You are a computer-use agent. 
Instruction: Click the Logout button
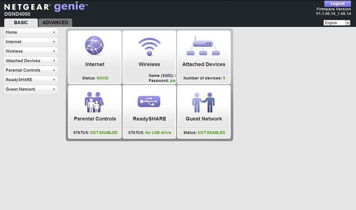pyautogui.click(x=337, y=4)
